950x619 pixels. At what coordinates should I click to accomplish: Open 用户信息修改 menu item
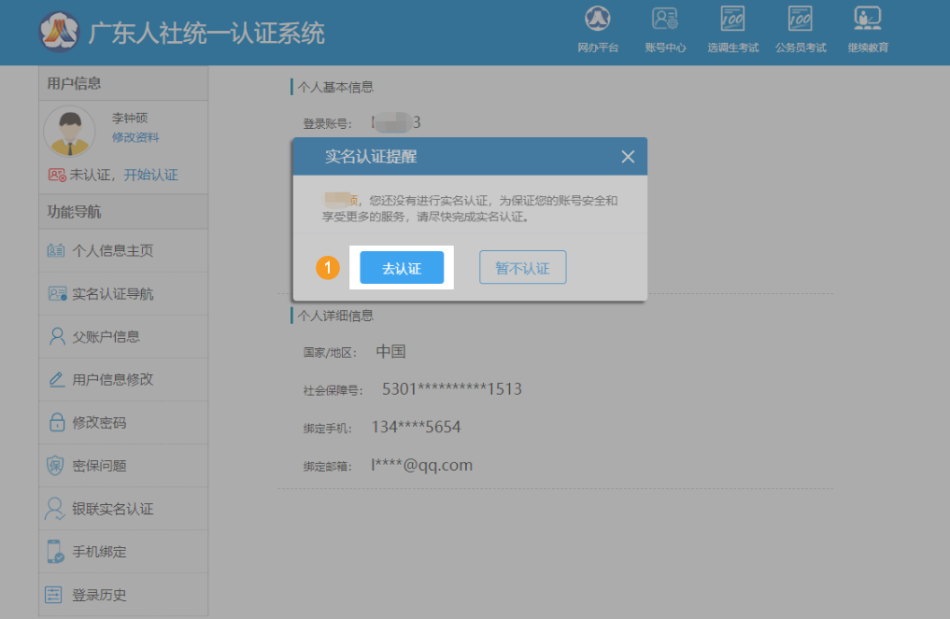[x=112, y=380]
